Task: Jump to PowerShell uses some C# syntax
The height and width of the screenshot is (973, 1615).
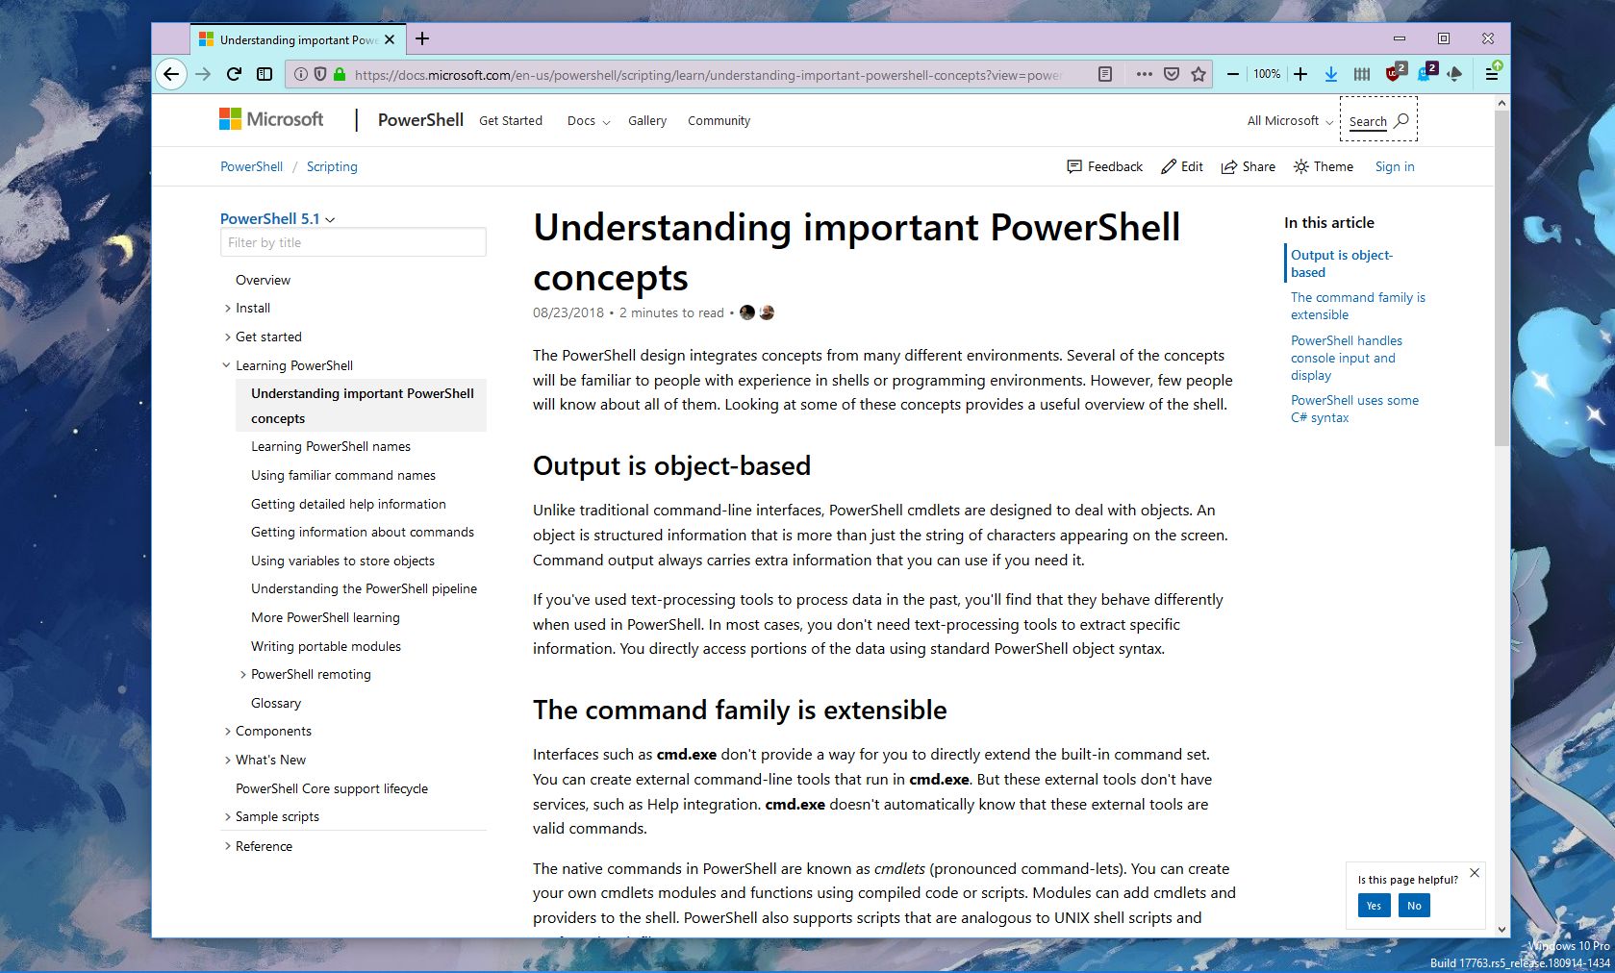Action: pos(1354,409)
